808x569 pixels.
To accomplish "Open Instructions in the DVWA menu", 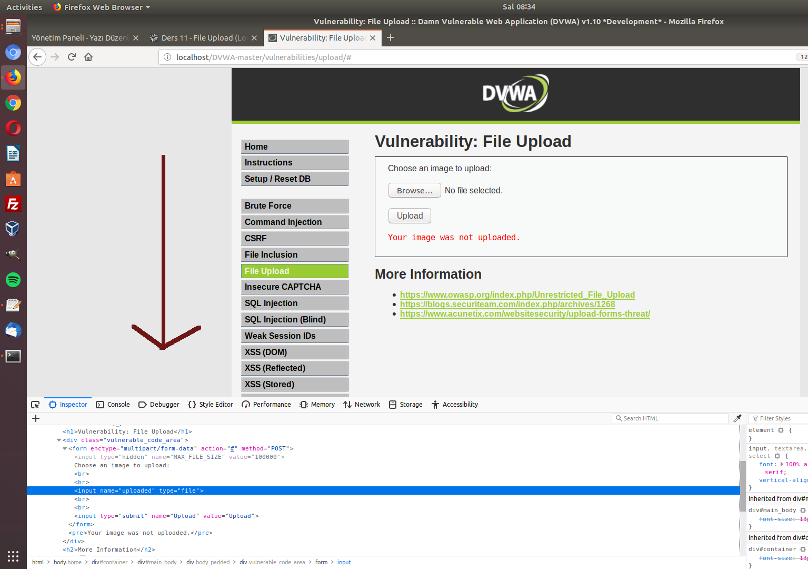I will pos(295,163).
